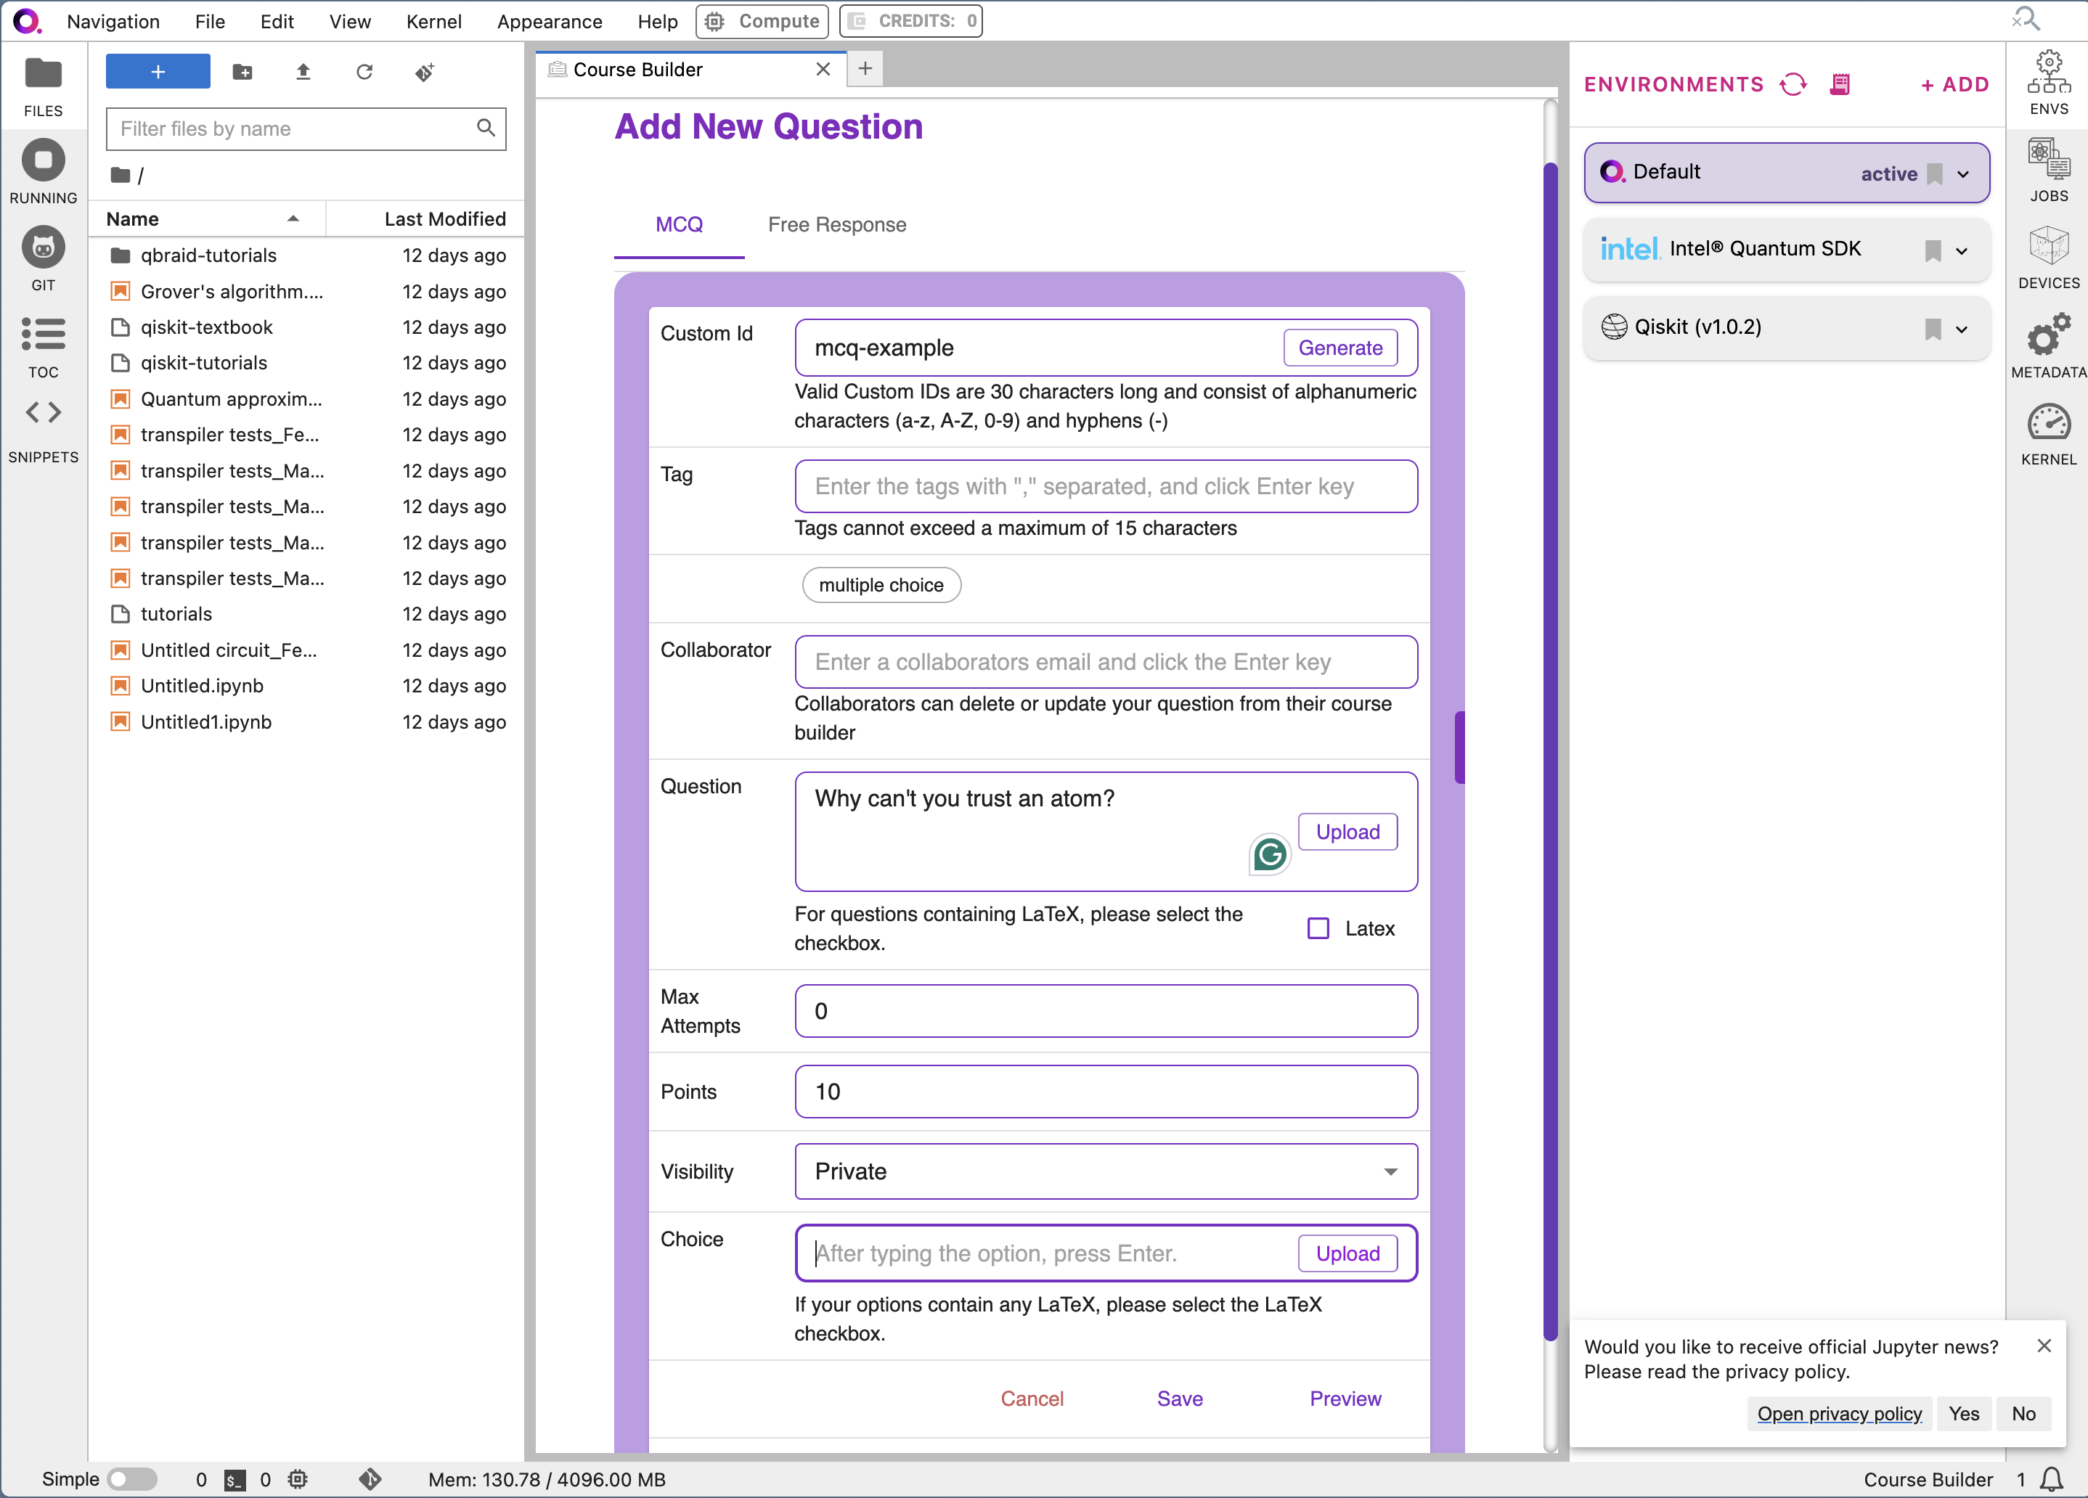This screenshot has height=1498, width=2088.
Task: Click the bookmark icon on Intel Quantum SDK
Action: point(1933,250)
